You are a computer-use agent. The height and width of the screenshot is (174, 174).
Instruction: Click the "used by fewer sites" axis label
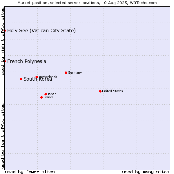(30, 172)
